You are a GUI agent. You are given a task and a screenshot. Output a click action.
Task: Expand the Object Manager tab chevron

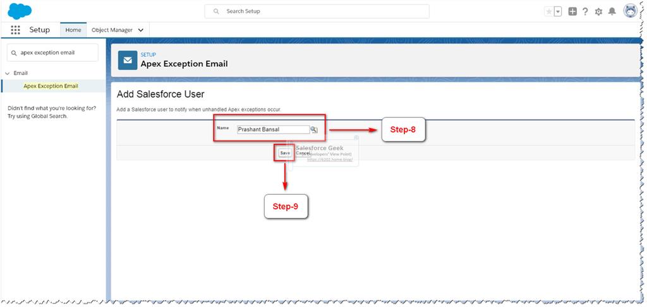[x=141, y=30]
